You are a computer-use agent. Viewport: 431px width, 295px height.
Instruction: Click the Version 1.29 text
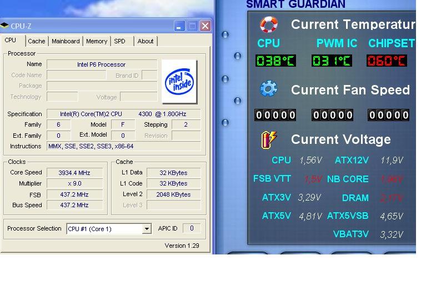(x=182, y=246)
